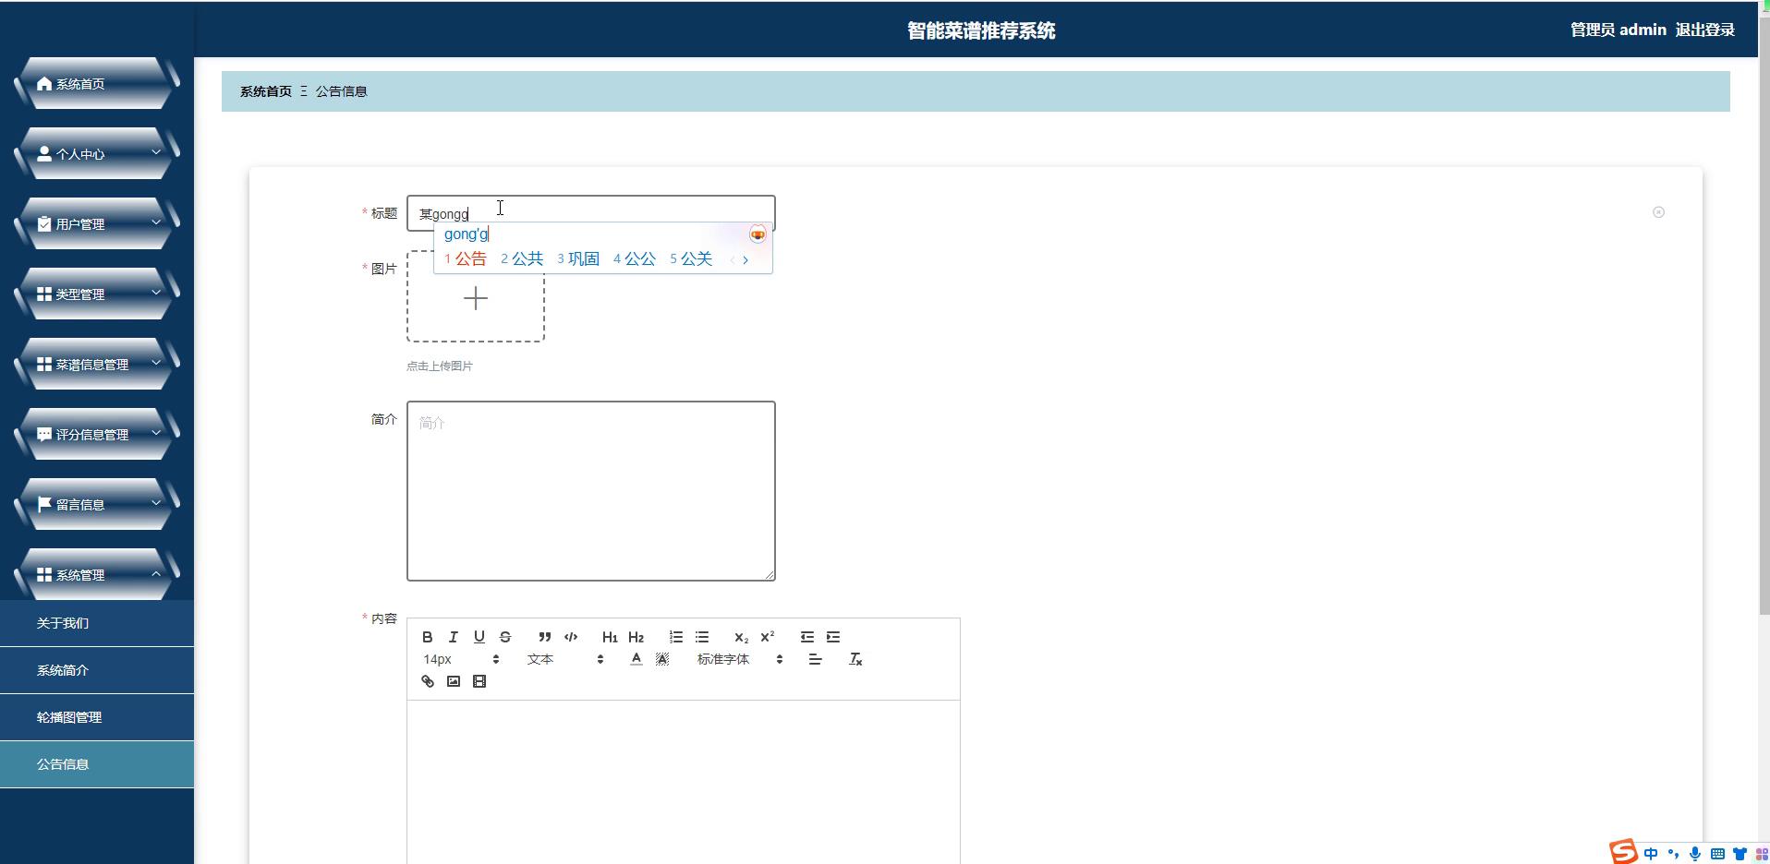Apply Heading 2 style

pyautogui.click(x=636, y=637)
